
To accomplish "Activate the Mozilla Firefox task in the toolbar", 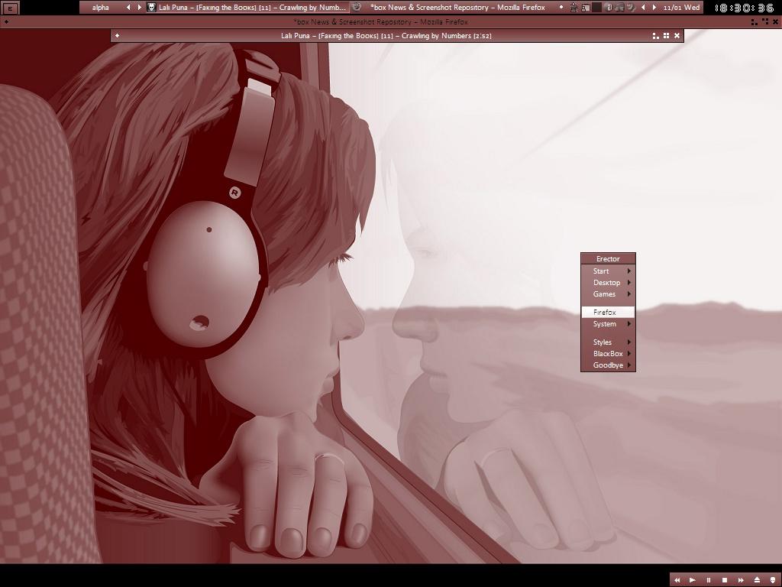I will click(453, 8).
